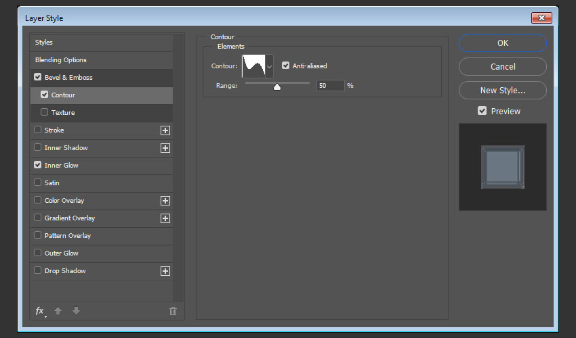Click the fx effects menu icon
The width and height of the screenshot is (576, 338).
pyautogui.click(x=40, y=311)
